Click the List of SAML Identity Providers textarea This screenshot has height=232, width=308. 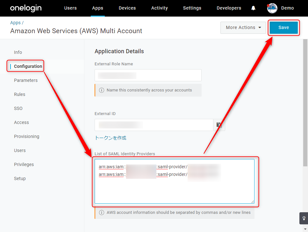[x=175, y=181]
